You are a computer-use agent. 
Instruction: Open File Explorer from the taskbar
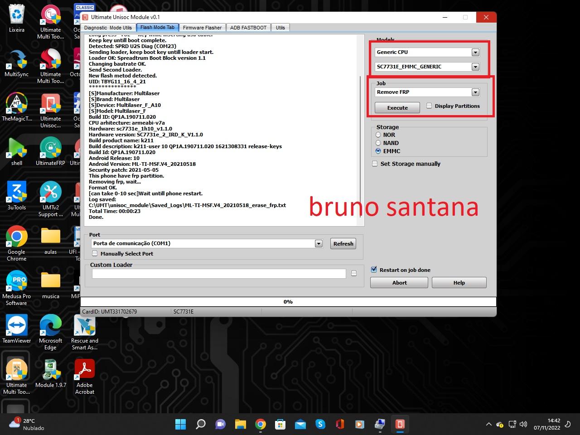click(x=240, y=424)
